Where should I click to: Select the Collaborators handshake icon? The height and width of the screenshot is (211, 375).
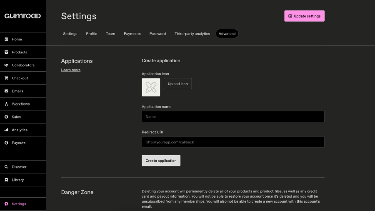pyautogui.click(x=6, y=65)
